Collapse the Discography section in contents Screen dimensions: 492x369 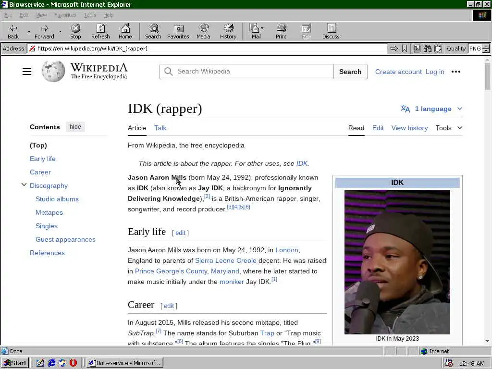click(24, 185)
